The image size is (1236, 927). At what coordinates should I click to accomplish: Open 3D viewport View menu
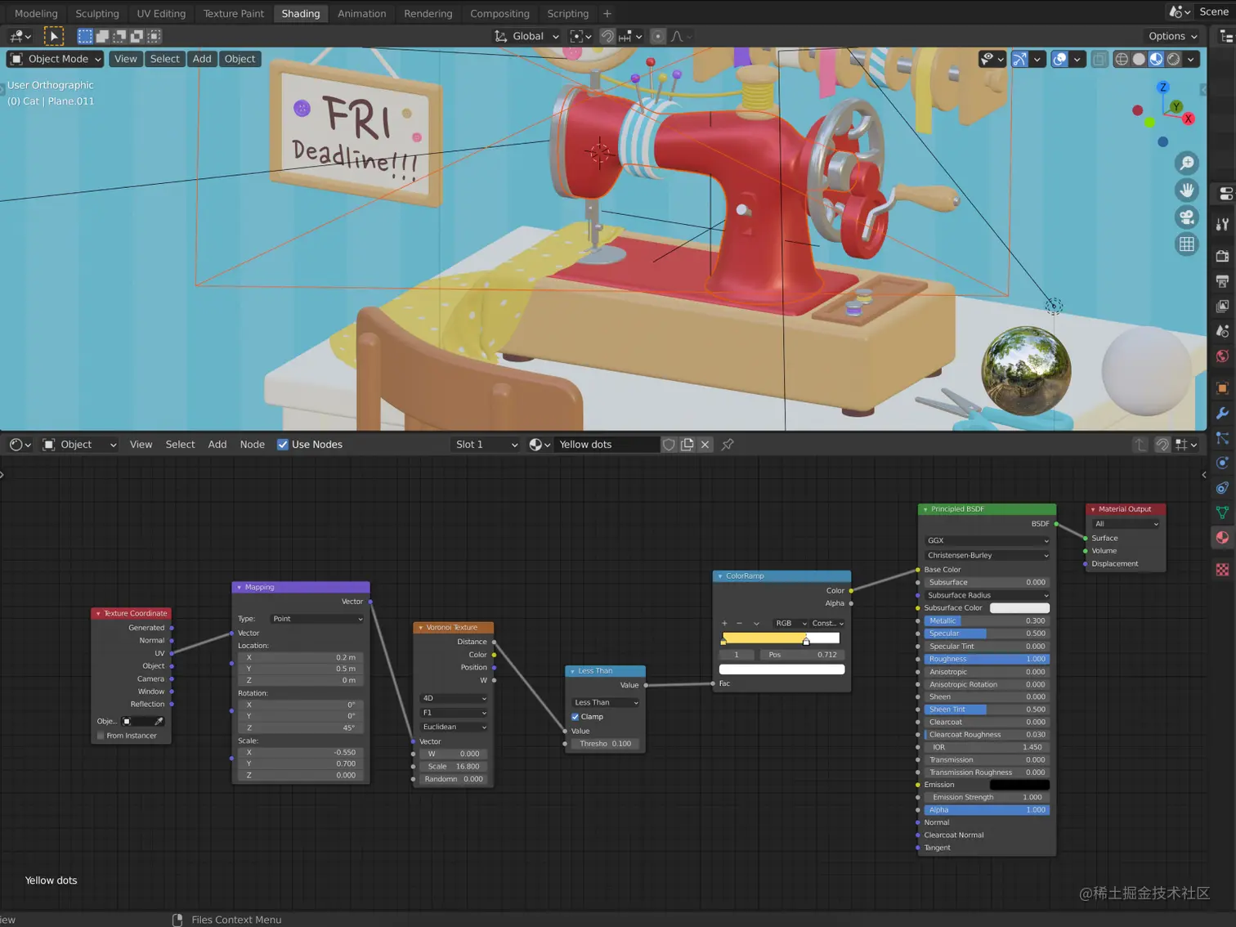coord(125,59)
